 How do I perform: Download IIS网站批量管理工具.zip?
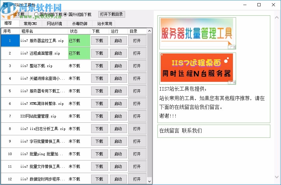pos(99,116)
